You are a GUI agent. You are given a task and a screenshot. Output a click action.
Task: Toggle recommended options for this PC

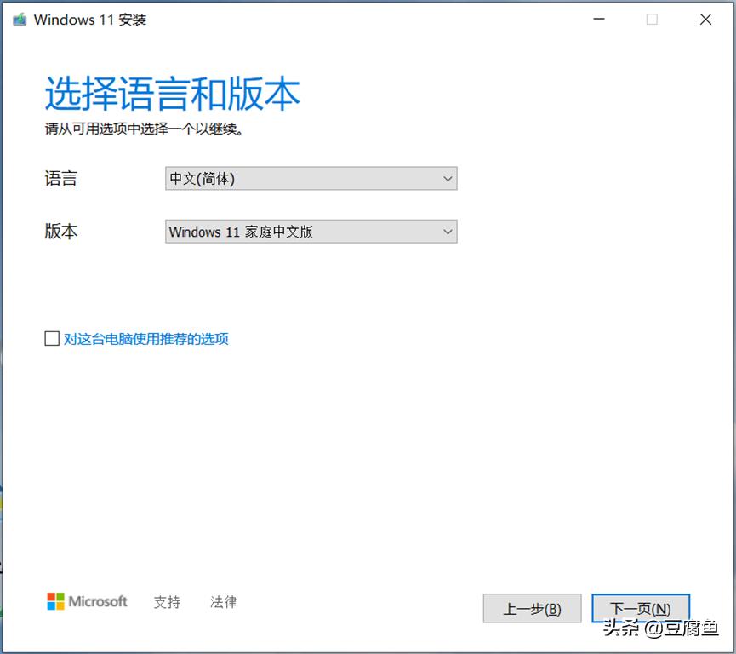[x=52, y=339]
